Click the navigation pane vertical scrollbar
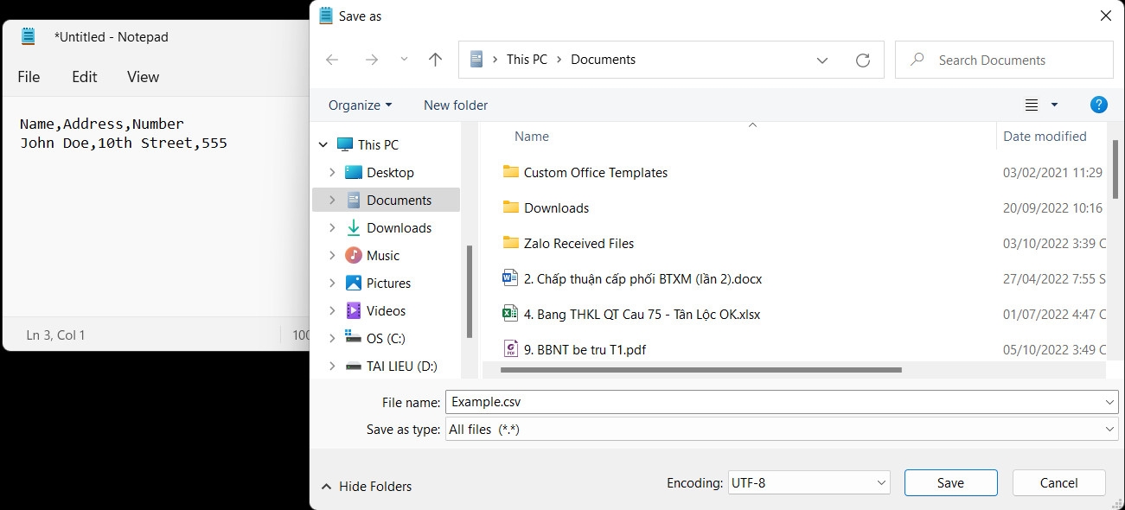Image resolution: width=1125 pixels, height=510 pixels. coord(470,291)
